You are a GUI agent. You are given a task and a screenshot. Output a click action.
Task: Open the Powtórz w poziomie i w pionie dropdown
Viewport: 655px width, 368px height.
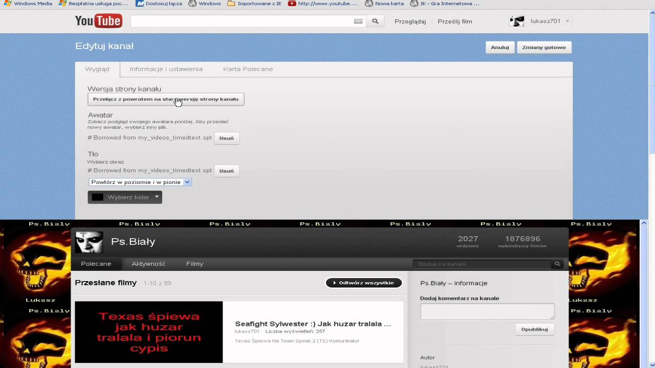pos(140,182)
